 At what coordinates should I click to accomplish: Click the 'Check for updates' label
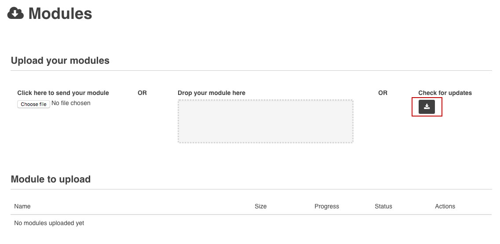point(445,93)
